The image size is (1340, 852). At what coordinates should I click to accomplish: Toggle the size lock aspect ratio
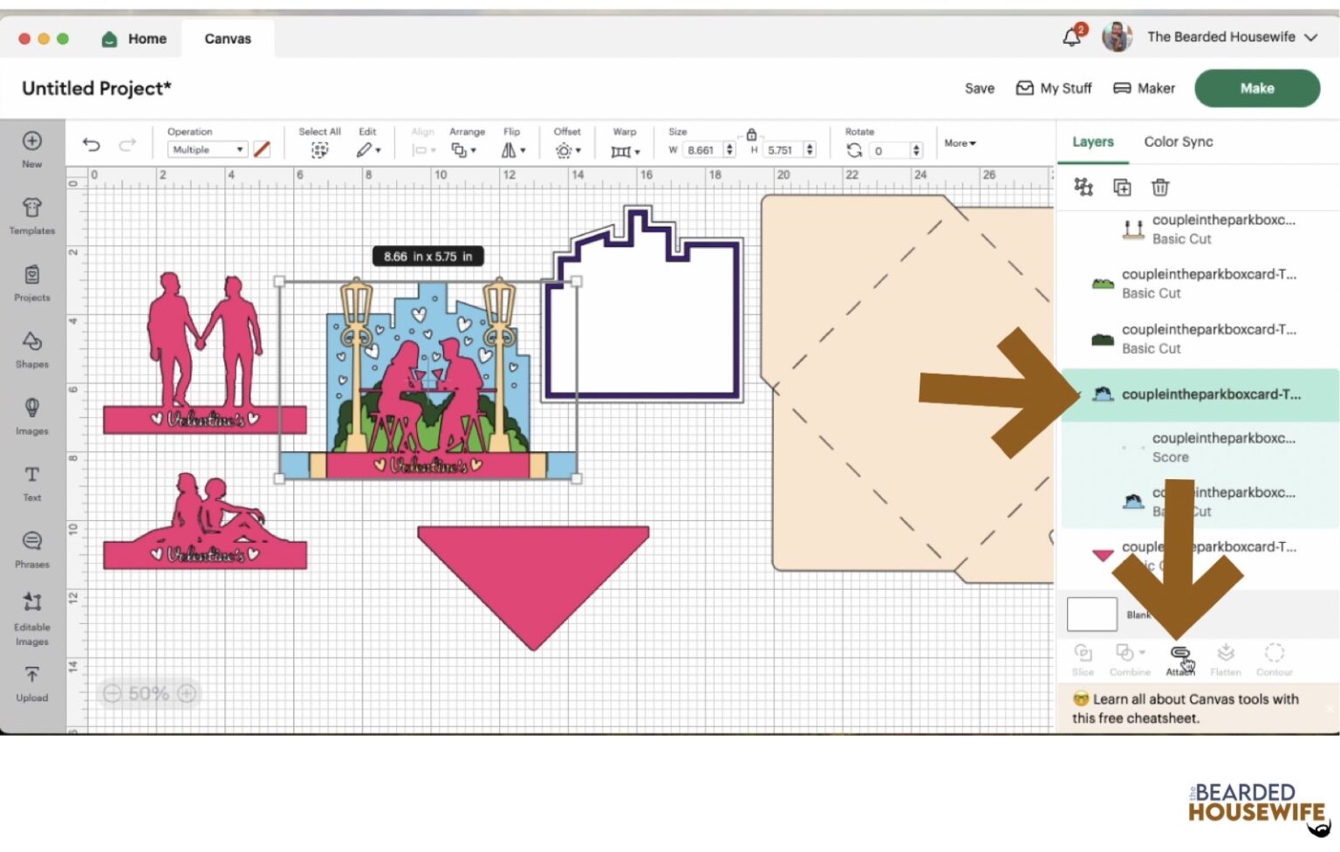(x=751, y=134)
